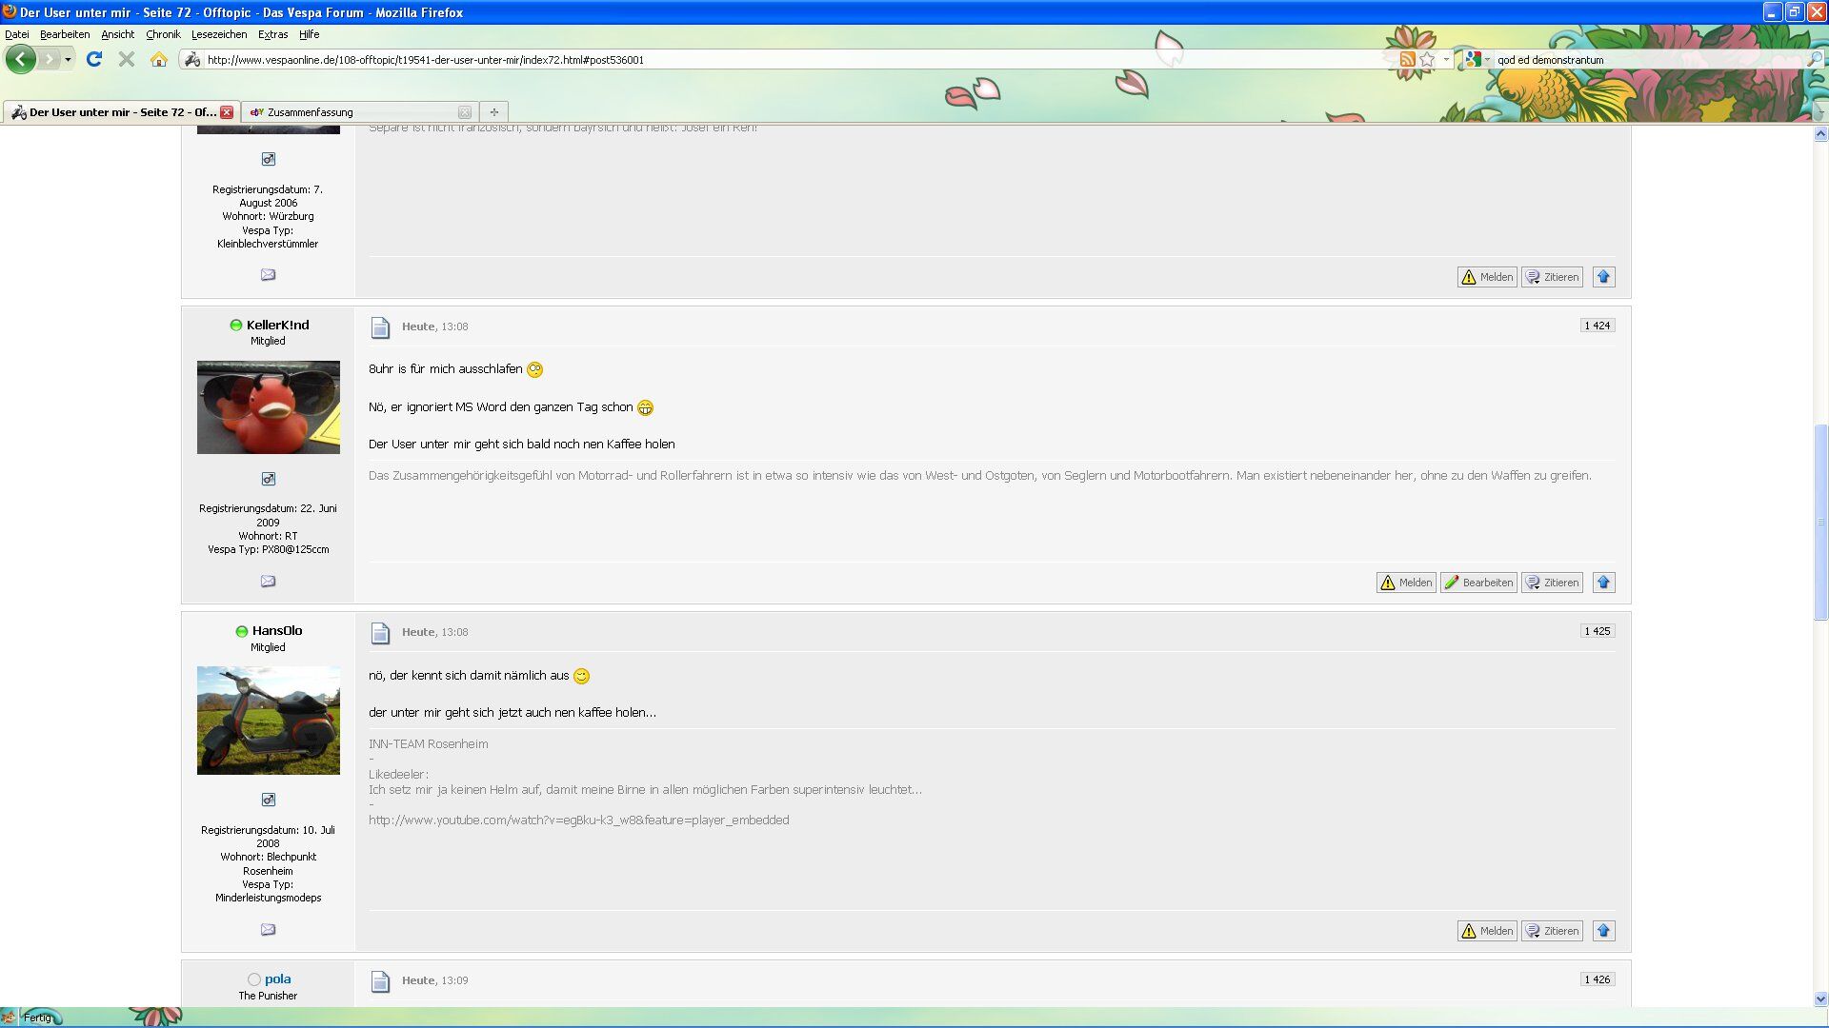Click the search magnifier icon in search bar
The height and width of the screenshot is (1028, 1829).
pyautogui.click(x=1815, y=59)
